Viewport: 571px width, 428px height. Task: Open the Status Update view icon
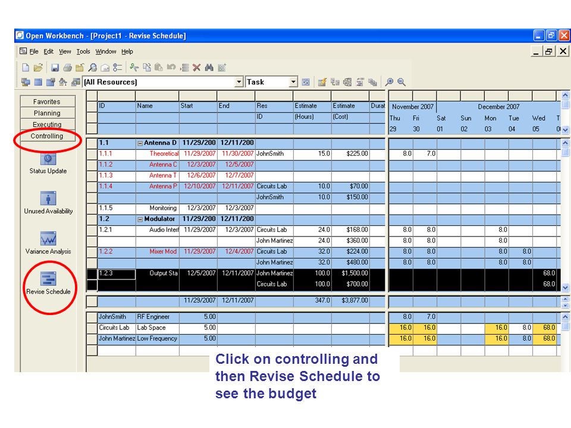(48, 159)
